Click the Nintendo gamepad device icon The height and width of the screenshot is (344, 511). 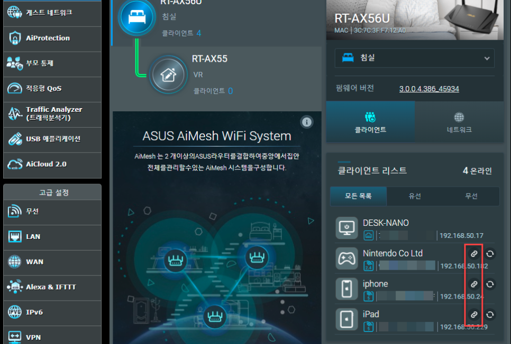(347, 259)
